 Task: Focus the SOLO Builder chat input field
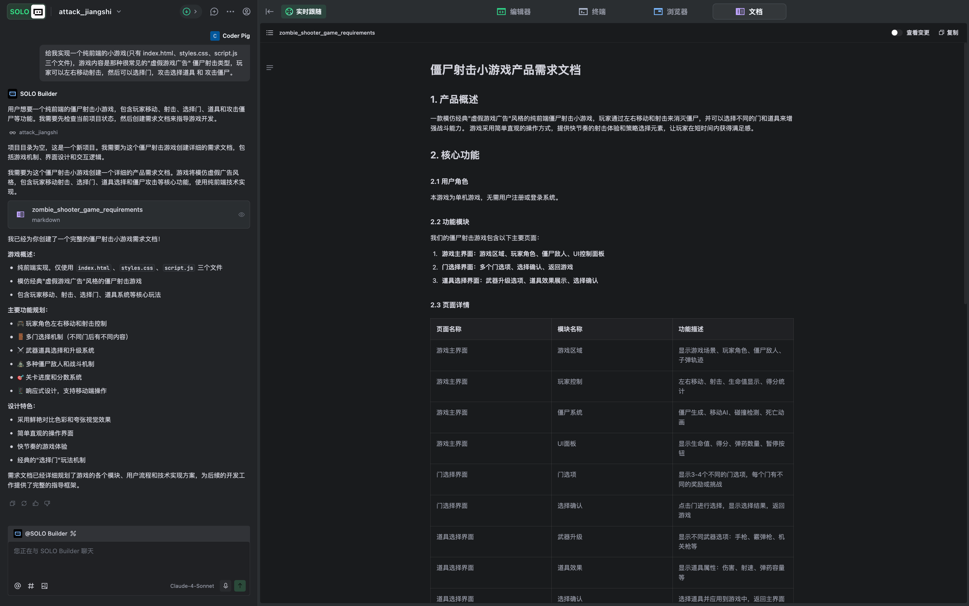click(x=129, y=559)
